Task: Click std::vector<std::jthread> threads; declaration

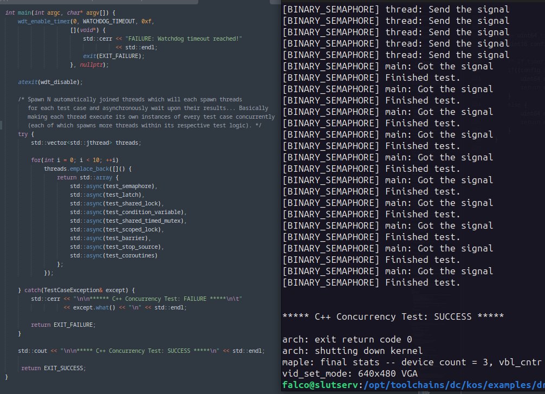Action: 86,143
